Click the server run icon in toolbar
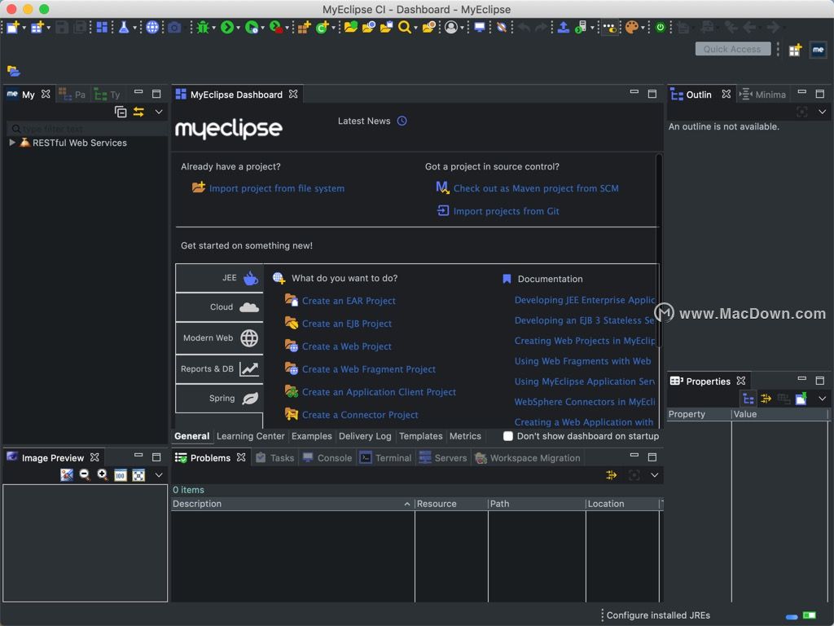The height and width of the screenshot is (626, 834). (580, 27)
